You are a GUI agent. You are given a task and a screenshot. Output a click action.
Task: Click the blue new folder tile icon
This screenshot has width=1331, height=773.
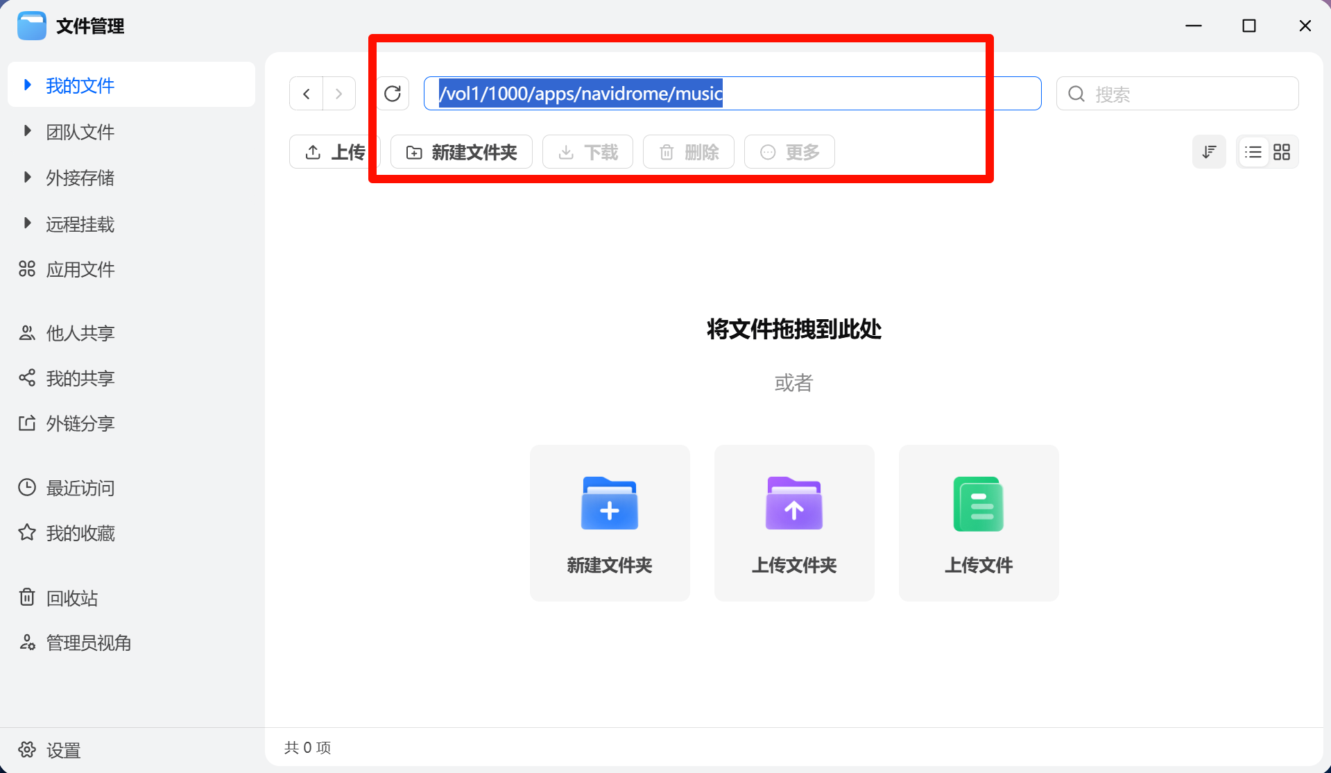pyautogui.click(x=610, y=504)
